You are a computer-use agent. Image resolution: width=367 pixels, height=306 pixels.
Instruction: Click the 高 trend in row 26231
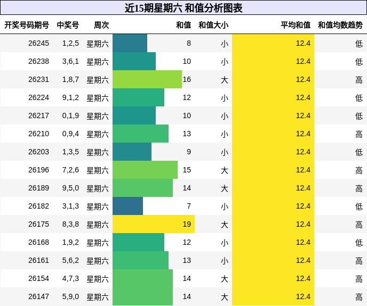pos(359,80)
